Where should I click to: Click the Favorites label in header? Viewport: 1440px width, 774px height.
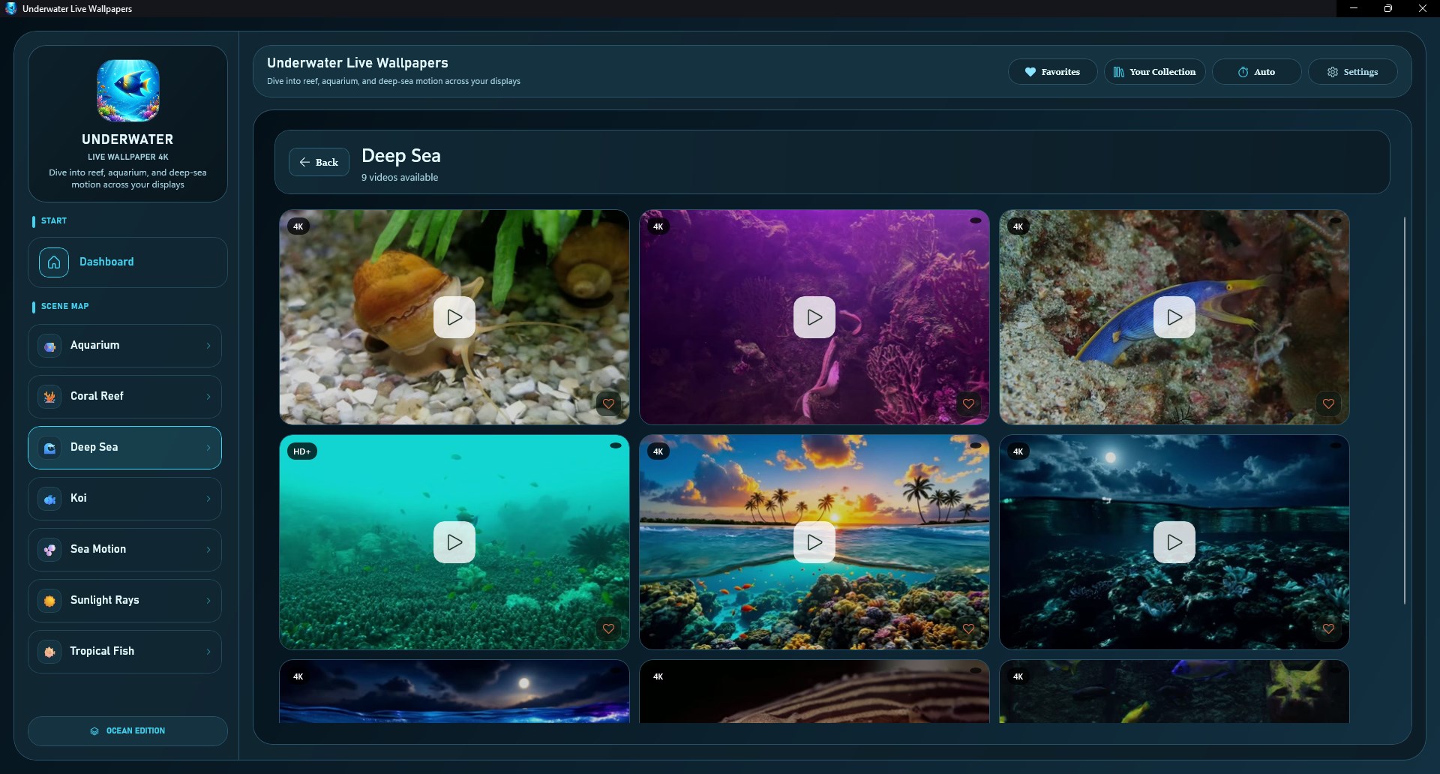pyautogui.click(x=1060, y=72)
